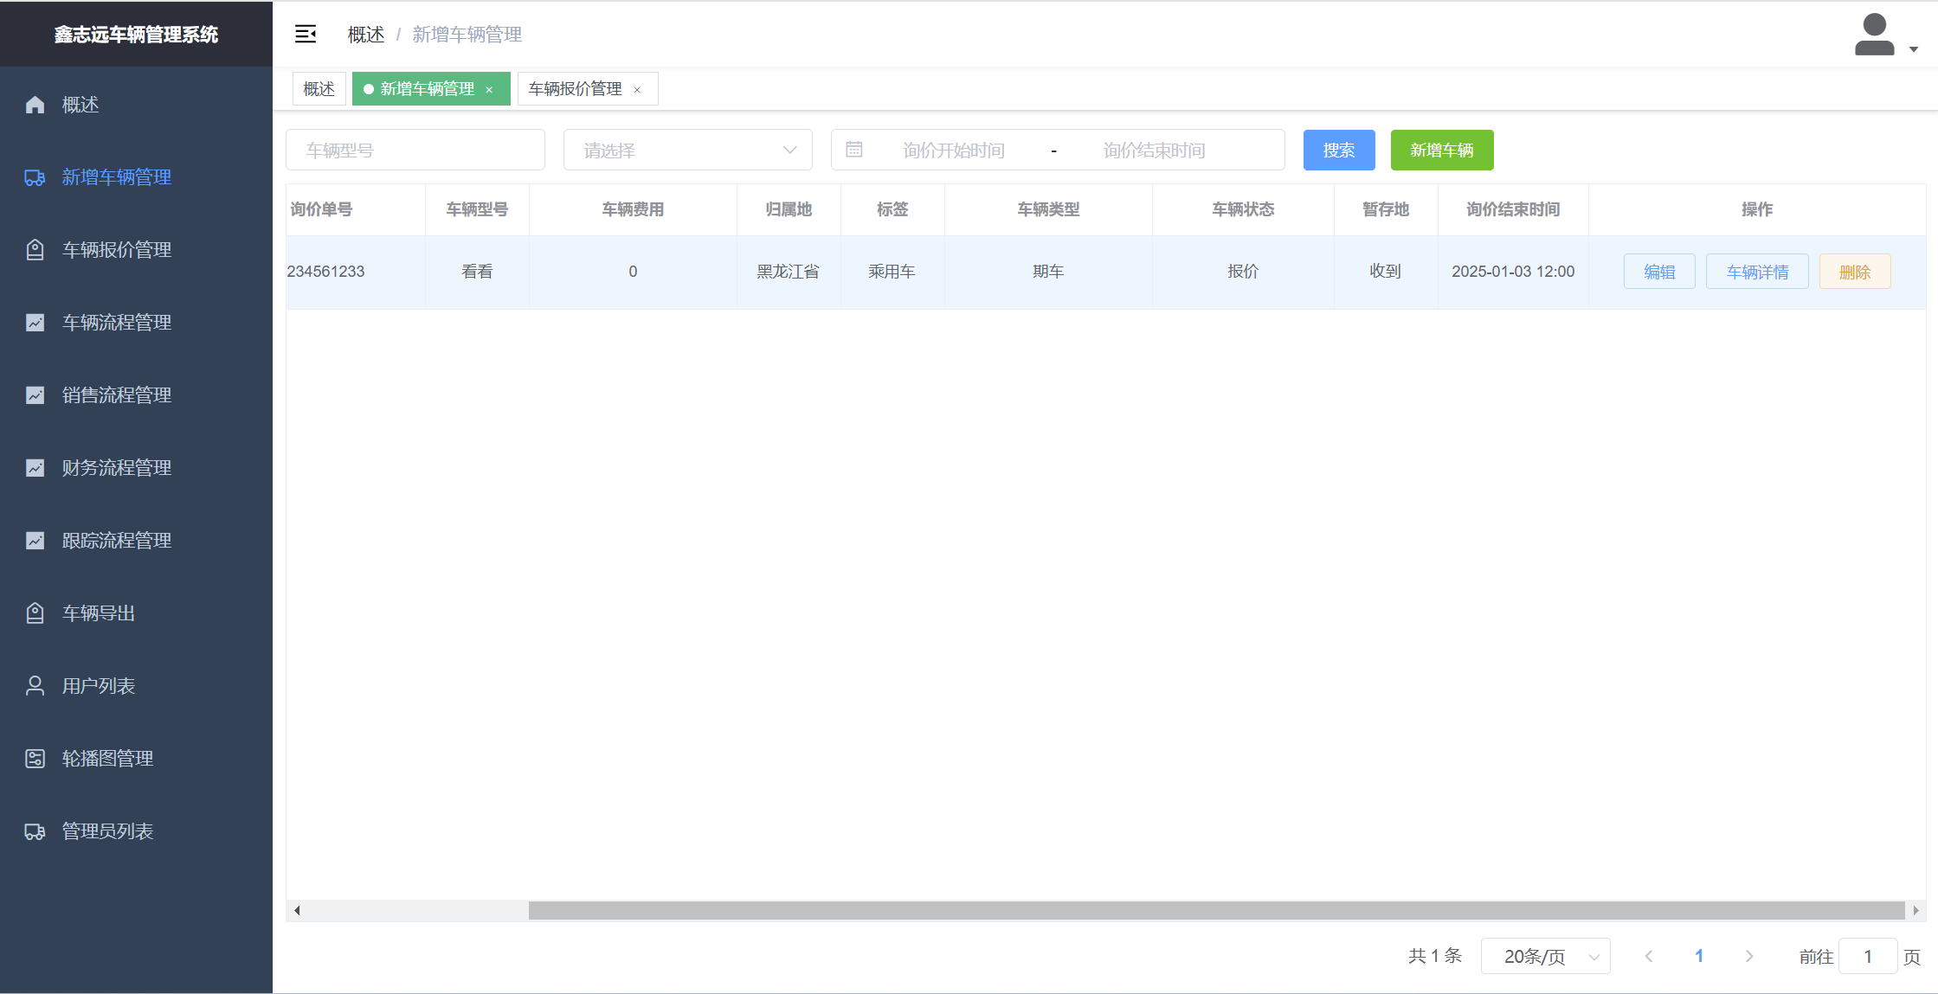Click the 询价结束时间 column header
The height and width of the screenshot is (994, 1938).
(x=1513, y=209)
